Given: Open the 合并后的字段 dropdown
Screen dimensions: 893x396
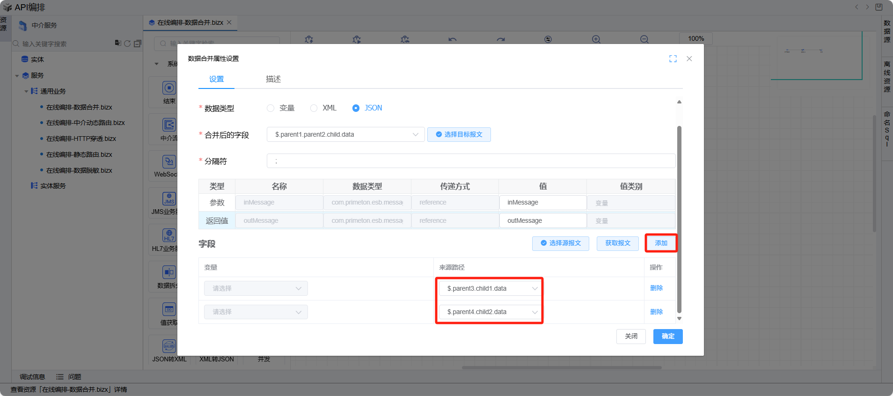Looking at the screenshot, I should (345, 135).
